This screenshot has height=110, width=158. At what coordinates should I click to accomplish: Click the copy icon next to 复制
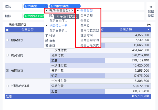pos(47,41)
